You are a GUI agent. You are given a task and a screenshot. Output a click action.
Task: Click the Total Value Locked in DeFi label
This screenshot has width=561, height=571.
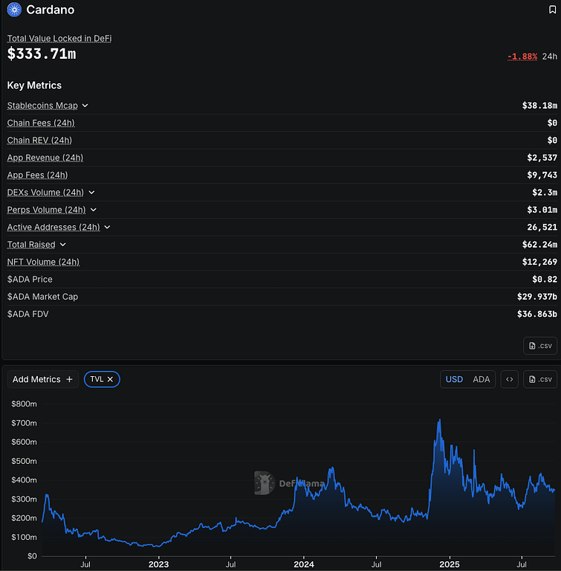59,38
